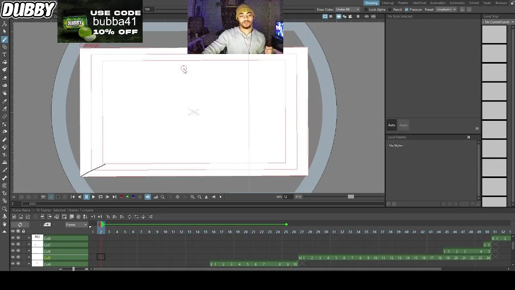Image resolution: width=515 pixels, height=290 pixels.
Task: Select the Type text tool
Action: (4, 54)
